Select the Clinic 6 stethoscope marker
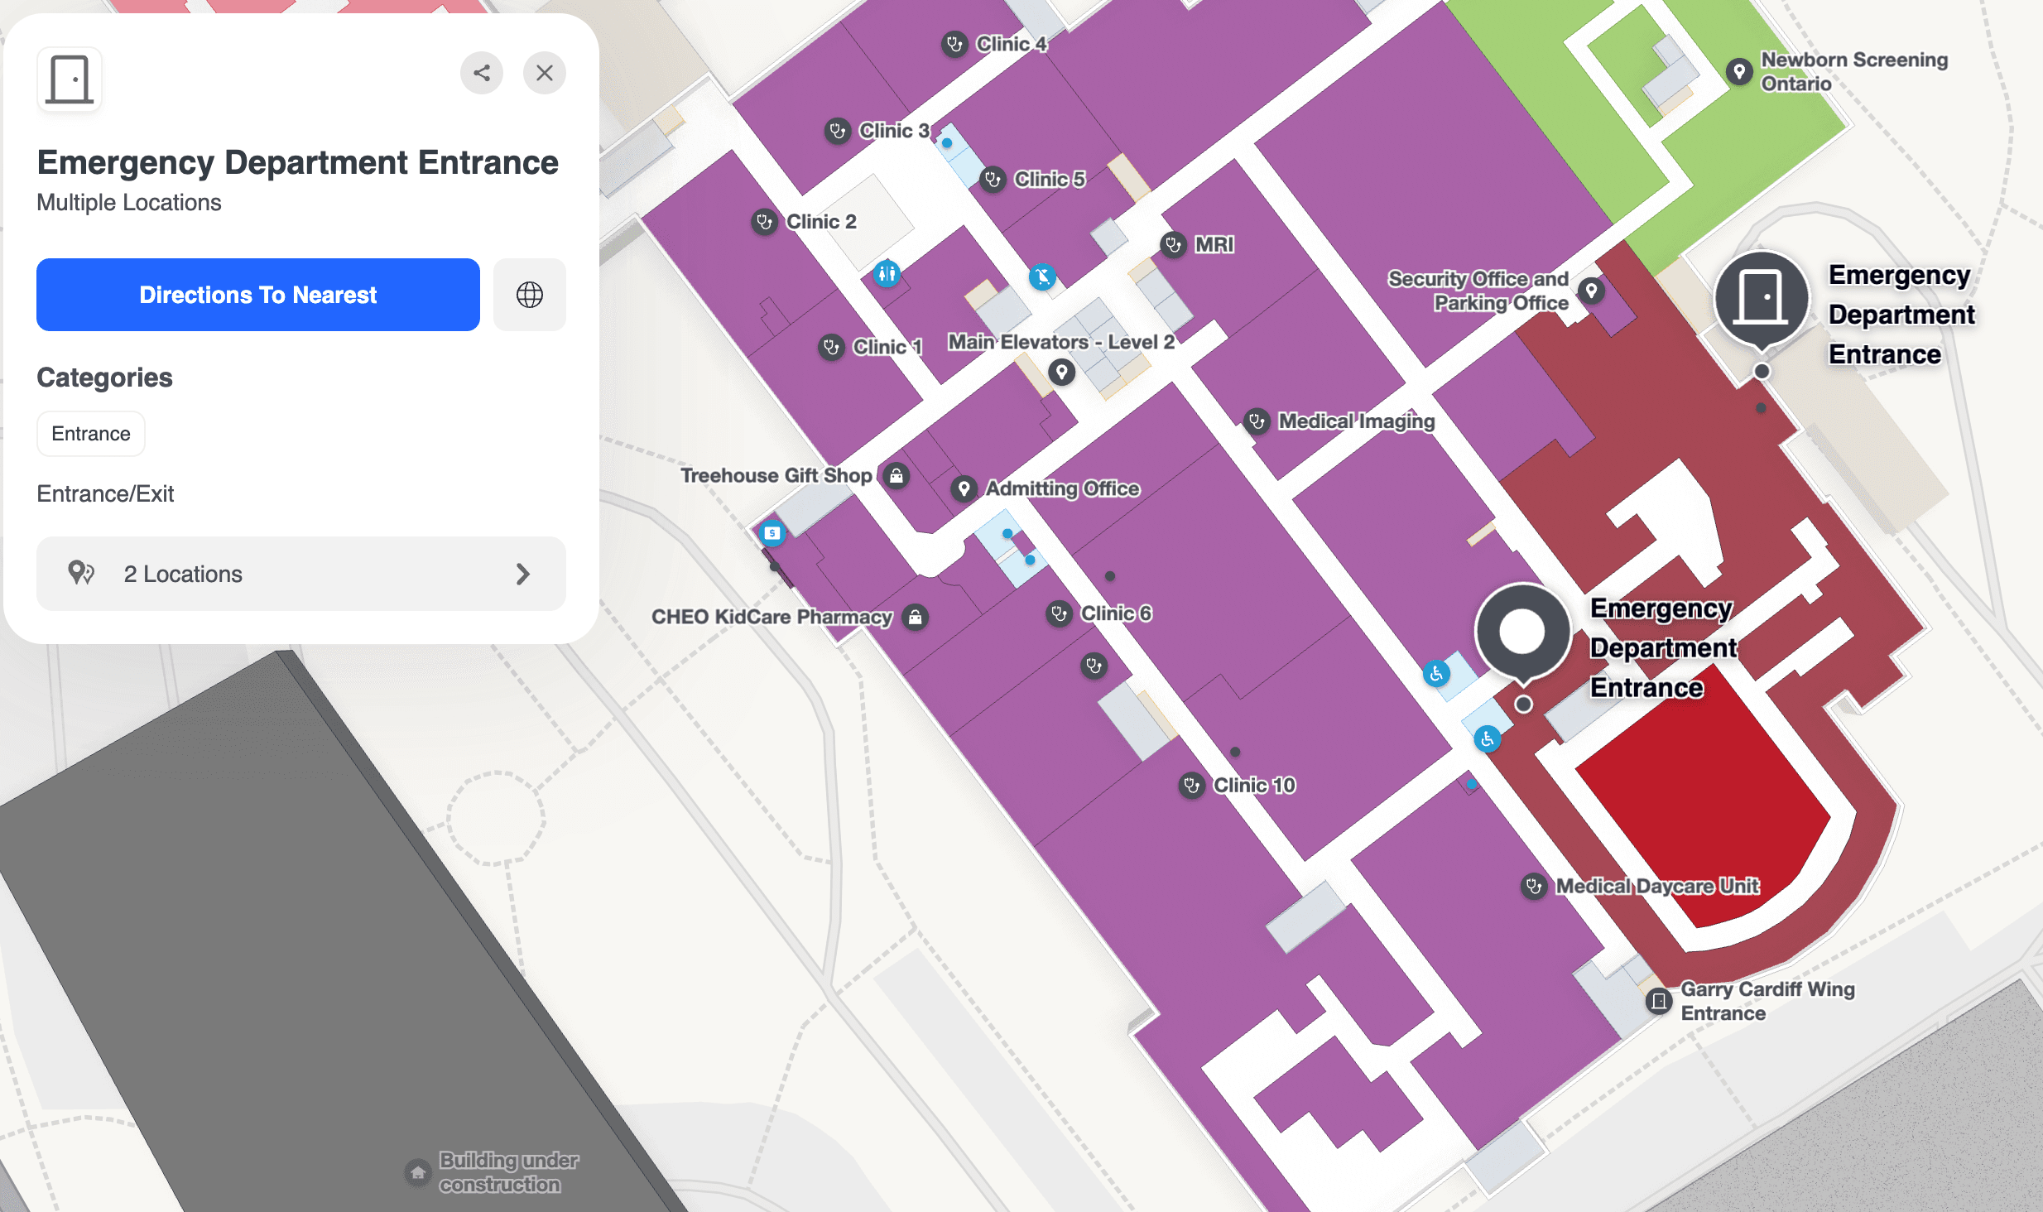The image size is (2043, 1212). [1059, 613]
